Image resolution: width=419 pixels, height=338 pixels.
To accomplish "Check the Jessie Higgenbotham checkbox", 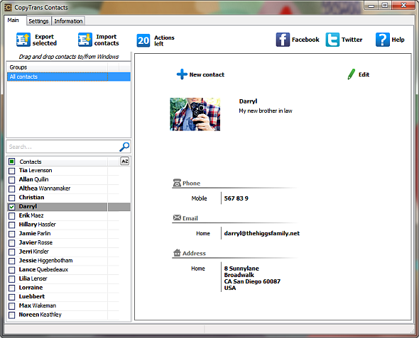I will [12, 261].
